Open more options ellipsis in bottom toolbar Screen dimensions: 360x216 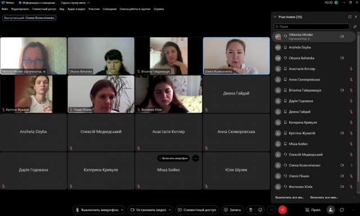271,210
